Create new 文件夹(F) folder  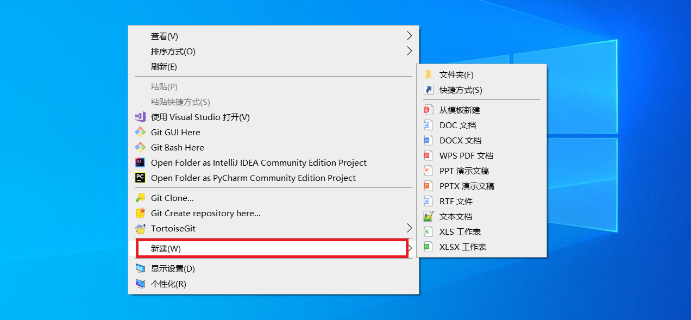pos(481,75)
